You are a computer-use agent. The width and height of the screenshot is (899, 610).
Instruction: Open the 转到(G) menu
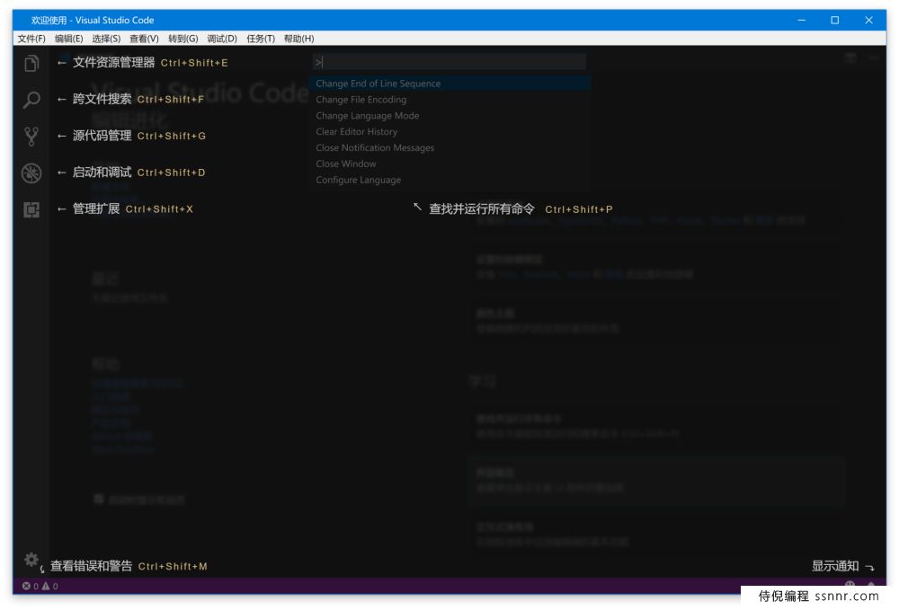point(182,39)
